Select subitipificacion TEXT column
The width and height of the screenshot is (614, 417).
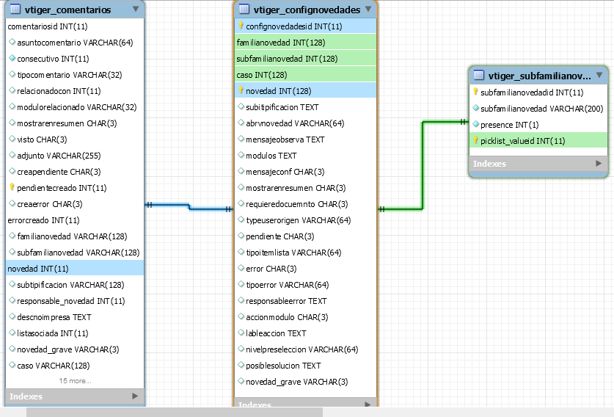point(305,107)
